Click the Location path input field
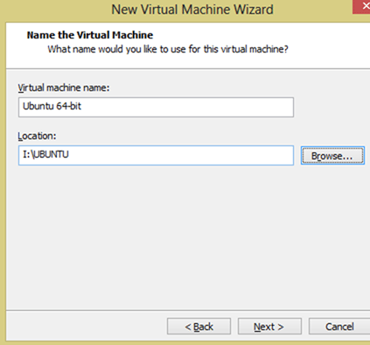The height and width of the screenshot is (345, 370). click(156, 155)
